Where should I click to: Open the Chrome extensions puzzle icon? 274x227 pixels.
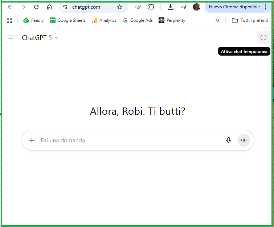151,7
